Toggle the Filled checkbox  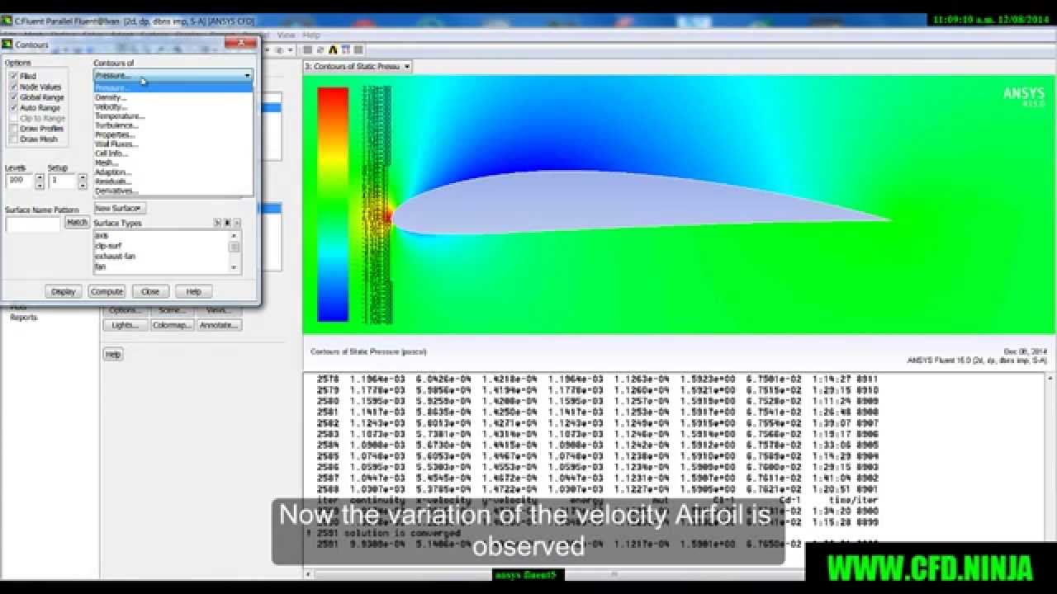13,76
